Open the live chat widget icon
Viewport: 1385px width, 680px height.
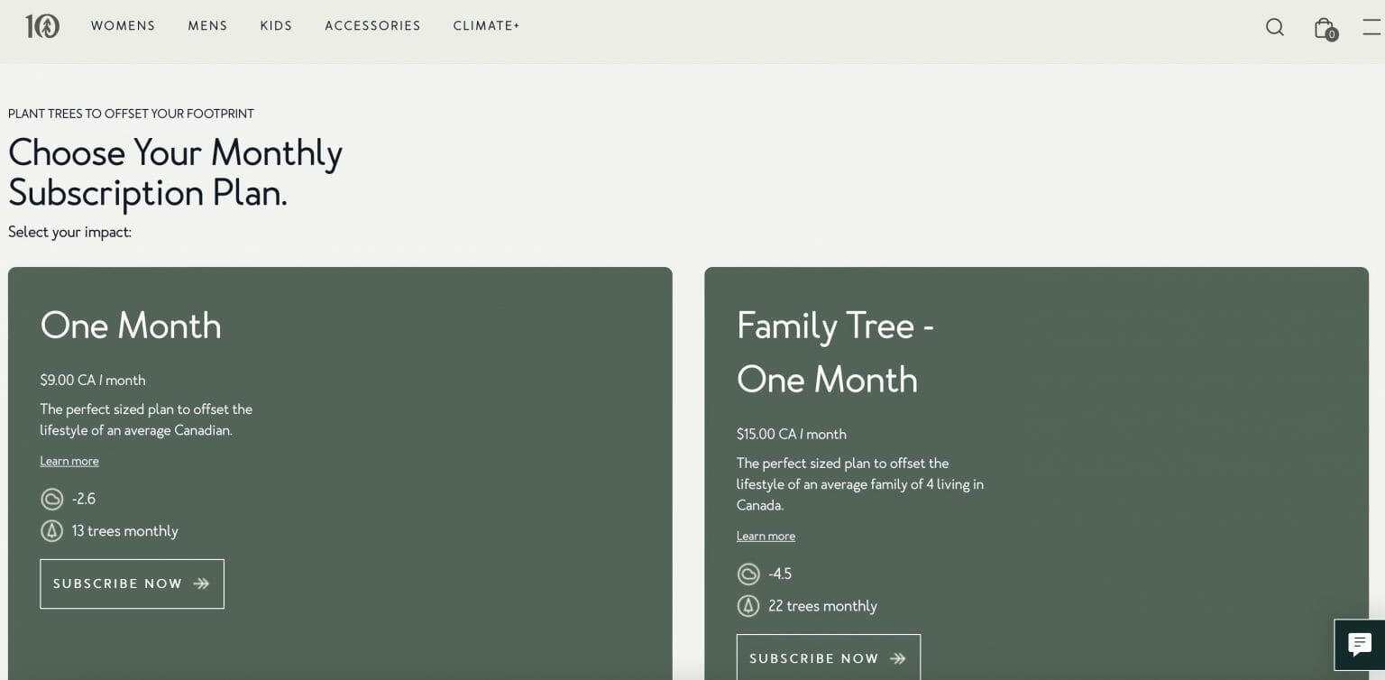point(1359,644)
